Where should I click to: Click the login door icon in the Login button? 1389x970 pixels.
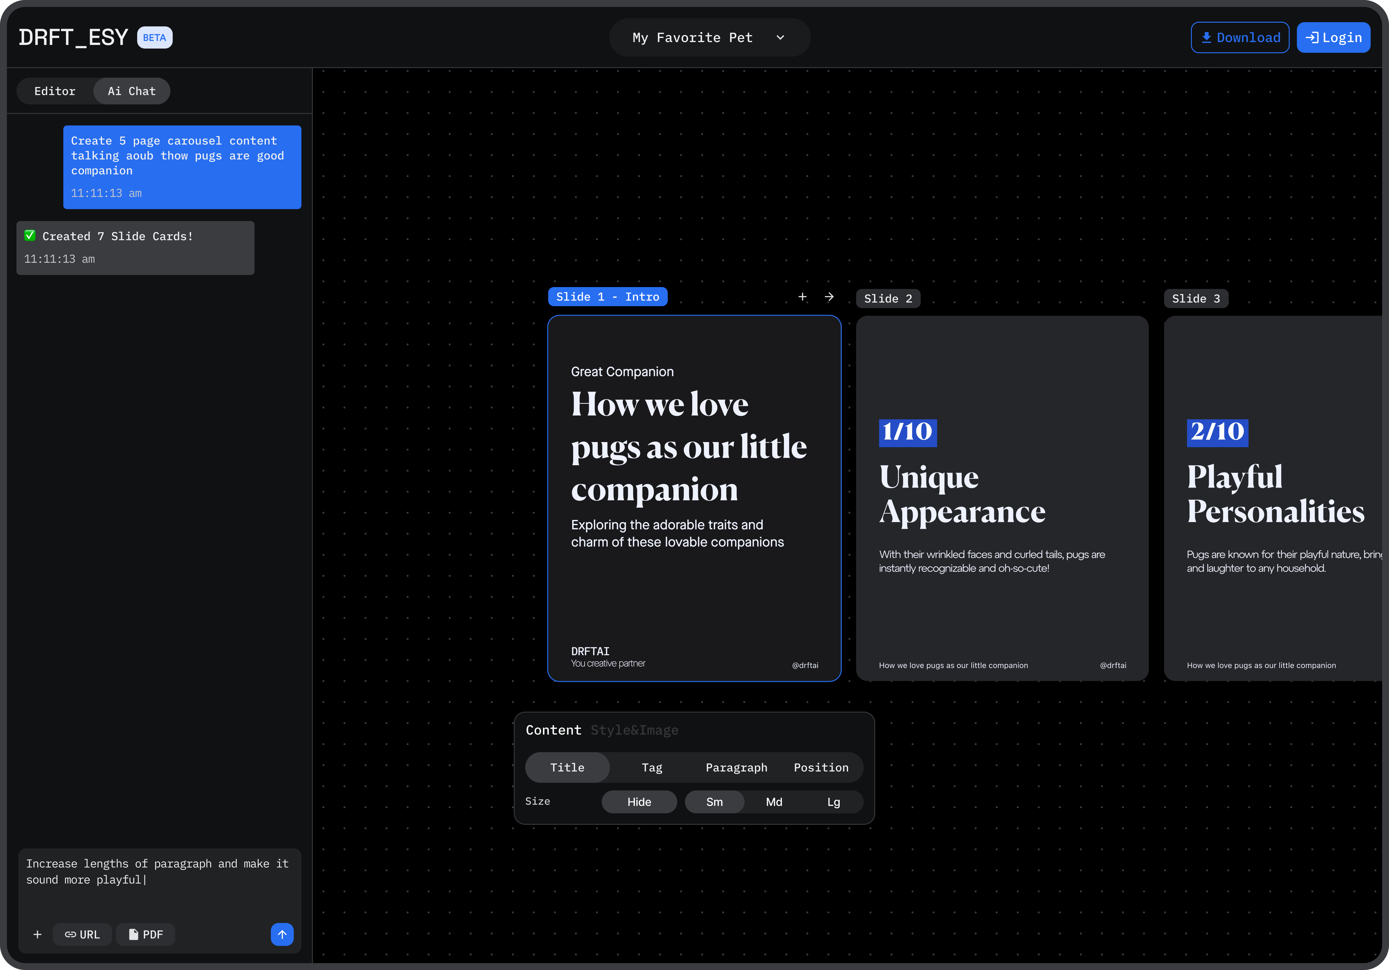1312,37
